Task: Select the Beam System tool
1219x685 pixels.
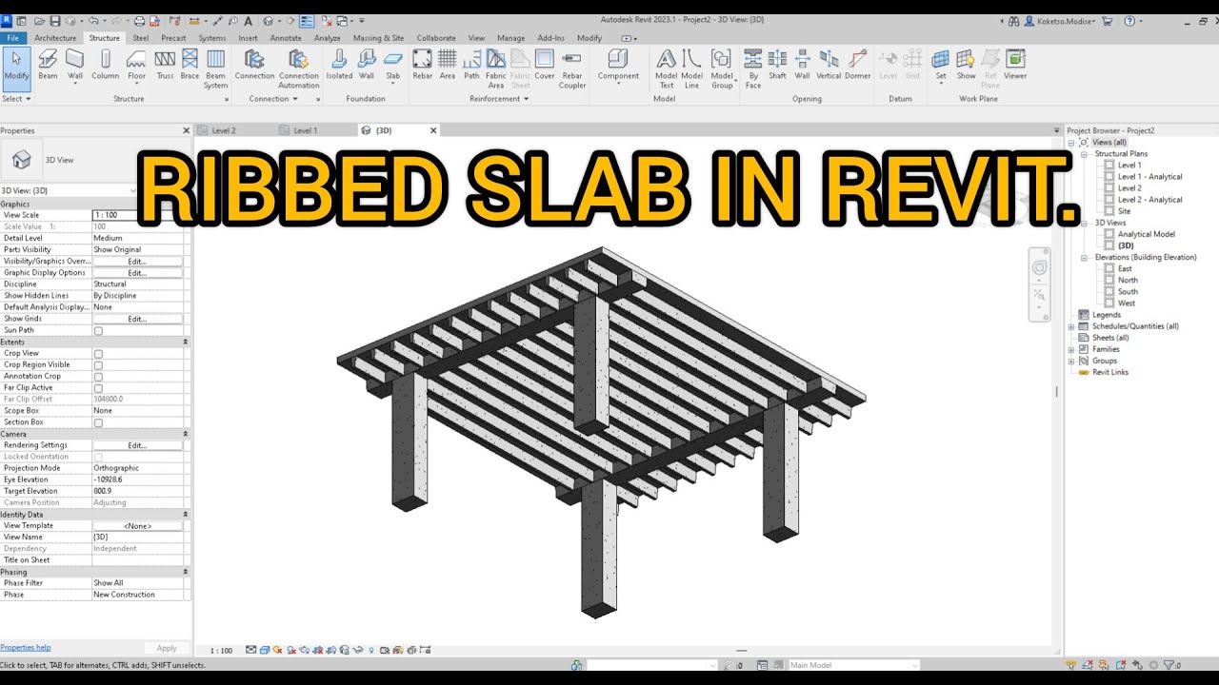Action: coord(216,68)
